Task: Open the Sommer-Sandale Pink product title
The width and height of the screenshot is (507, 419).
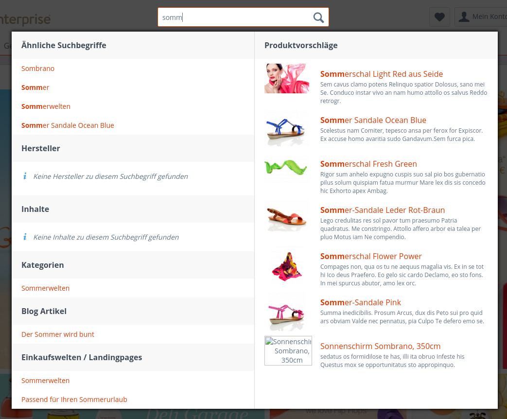Action: (361, 302)
